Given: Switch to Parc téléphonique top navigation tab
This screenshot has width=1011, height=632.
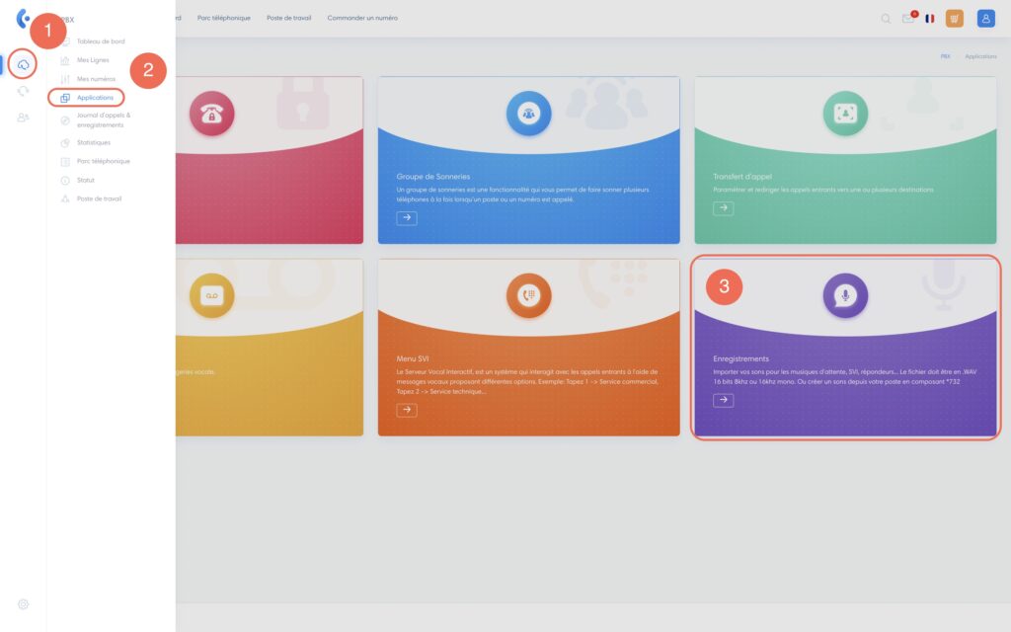Looking at the screenshot, I should 223,18.
